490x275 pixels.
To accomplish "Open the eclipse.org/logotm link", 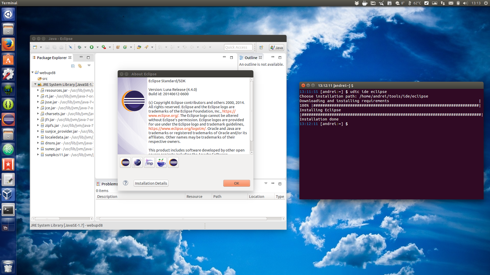I will pyautogui.click(x=177, y=128).
